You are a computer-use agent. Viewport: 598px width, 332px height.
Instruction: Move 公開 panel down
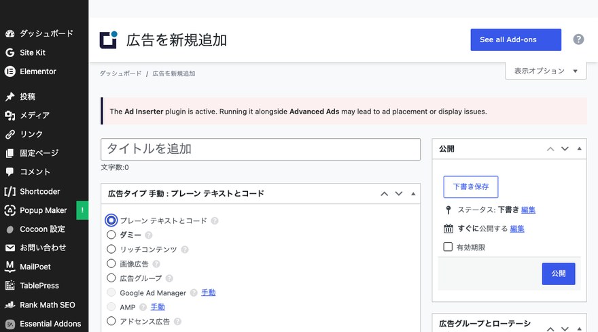pyautogui.click(x=565, y=149)
